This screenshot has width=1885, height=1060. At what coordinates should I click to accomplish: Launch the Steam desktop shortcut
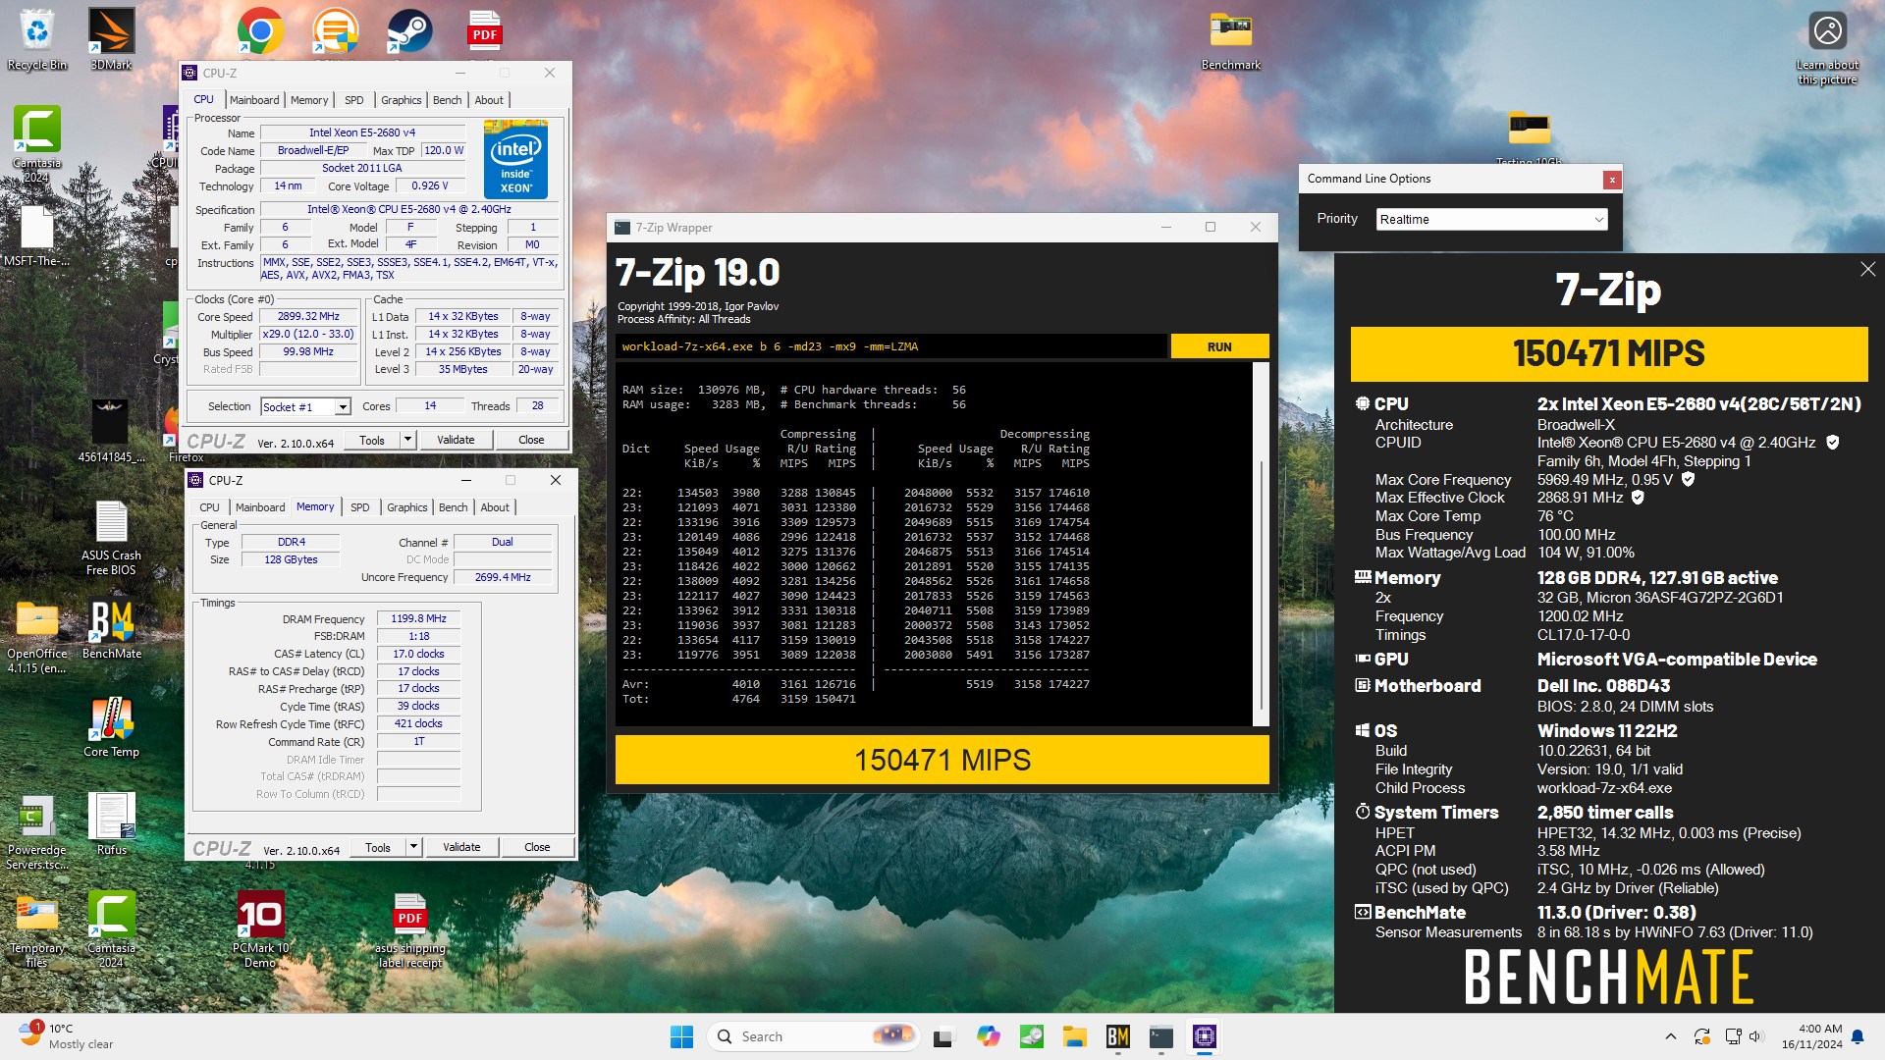[409, 31]
